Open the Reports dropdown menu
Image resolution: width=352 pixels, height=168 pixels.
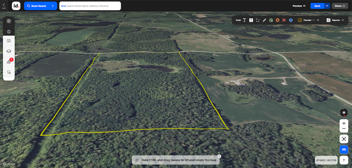[x=335, y=20]
